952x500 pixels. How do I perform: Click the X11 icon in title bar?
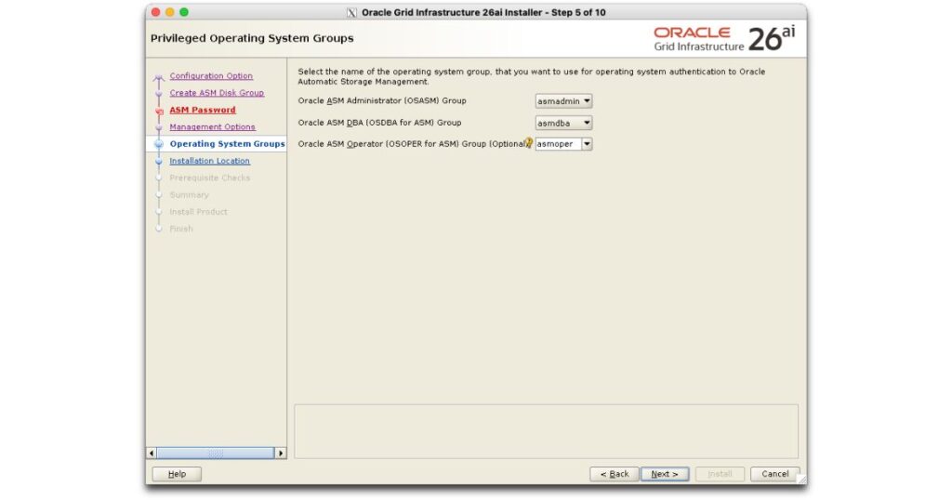click(351, 13)
